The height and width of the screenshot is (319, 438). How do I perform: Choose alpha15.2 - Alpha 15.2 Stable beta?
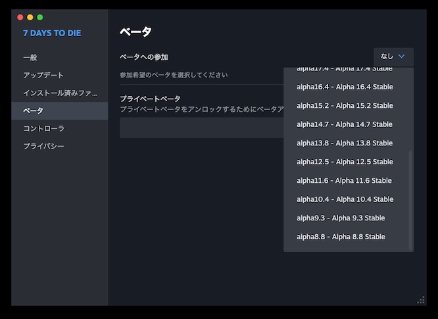pos(345,105)
